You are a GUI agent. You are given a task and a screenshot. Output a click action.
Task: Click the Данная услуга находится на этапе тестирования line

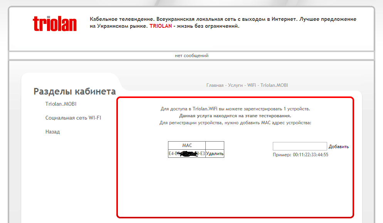tap(235, 116)
